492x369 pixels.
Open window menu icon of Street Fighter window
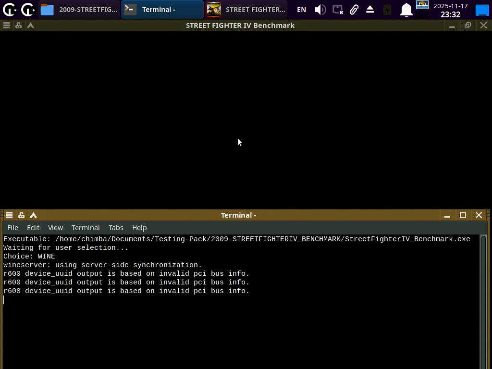6,25
